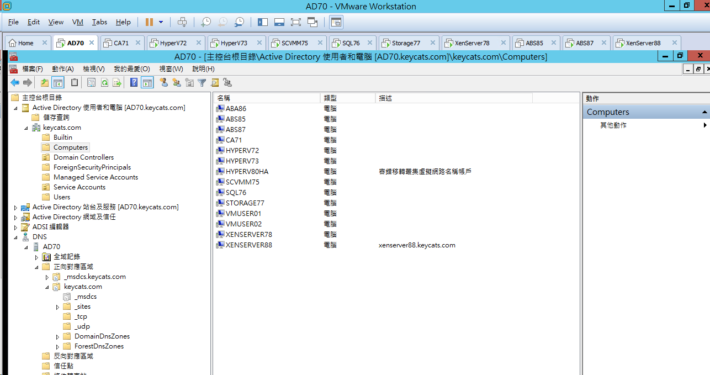Expand Active Directory 站台及服務 node
Viewport: 710px width, 375px height.
(x=15, y=207)
